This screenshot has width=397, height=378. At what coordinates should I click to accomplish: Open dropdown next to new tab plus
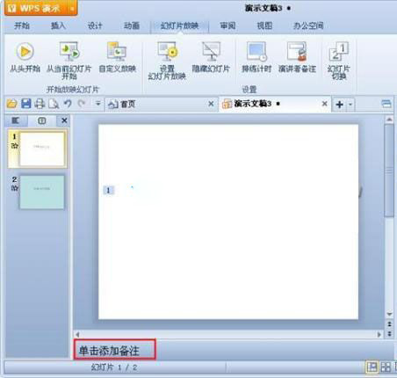click(x=350, y=105)
